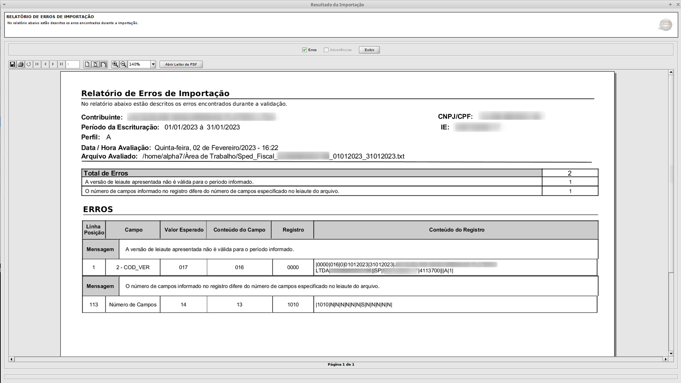Click the linha 113 cell

click(x=94, y=304)
